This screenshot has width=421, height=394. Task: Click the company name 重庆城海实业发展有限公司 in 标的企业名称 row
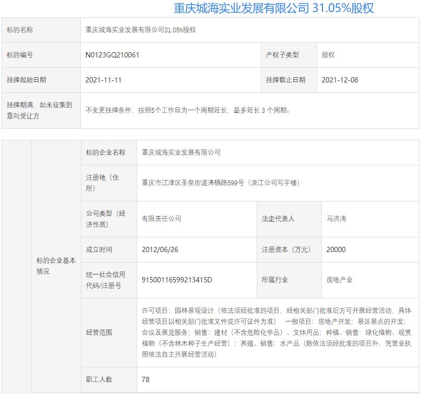[x=181, y=152]
